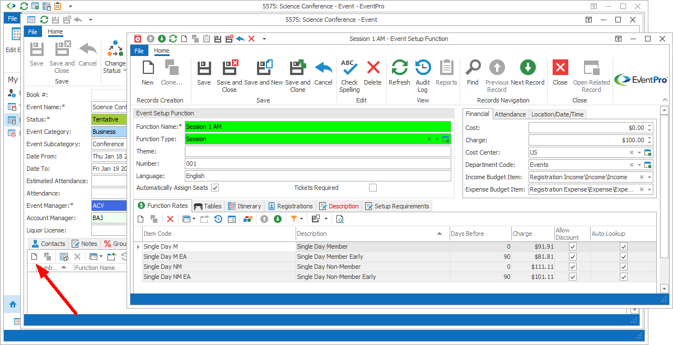Click the history clock icon in Function Rates toolbar

point(218,219)
